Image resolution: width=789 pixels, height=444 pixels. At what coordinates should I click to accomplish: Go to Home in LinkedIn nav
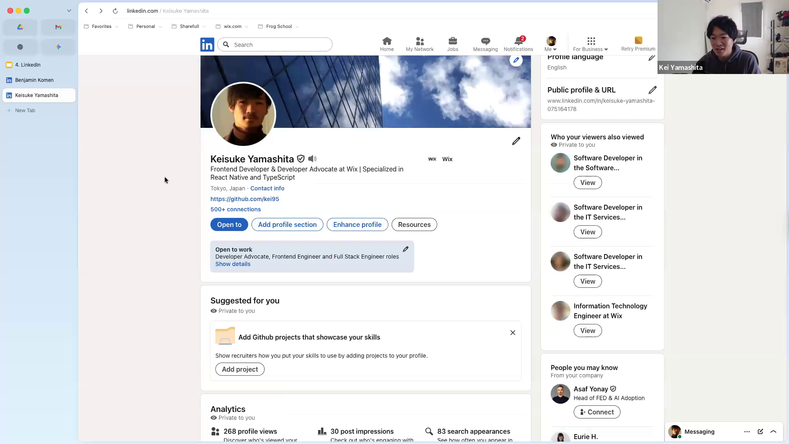(387, 44)
